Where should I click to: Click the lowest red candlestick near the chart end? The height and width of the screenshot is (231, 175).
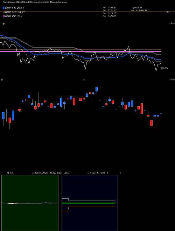(x=151, y=123)
